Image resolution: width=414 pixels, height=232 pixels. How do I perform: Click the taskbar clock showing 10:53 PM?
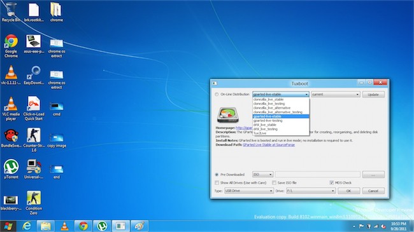pyautogui.click(x=398, y=226)
